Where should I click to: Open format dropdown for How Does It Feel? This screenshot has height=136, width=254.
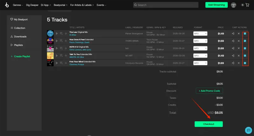[200, 41]
